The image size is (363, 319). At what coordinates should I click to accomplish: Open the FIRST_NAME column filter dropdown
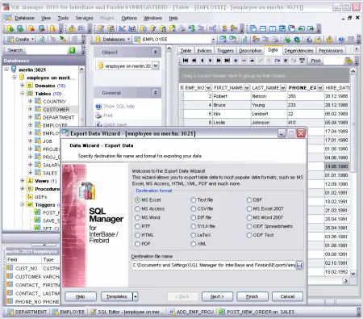tap(247, 88)
